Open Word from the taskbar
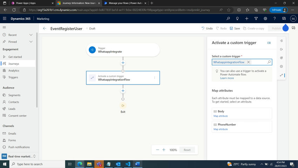 point(137,164)
